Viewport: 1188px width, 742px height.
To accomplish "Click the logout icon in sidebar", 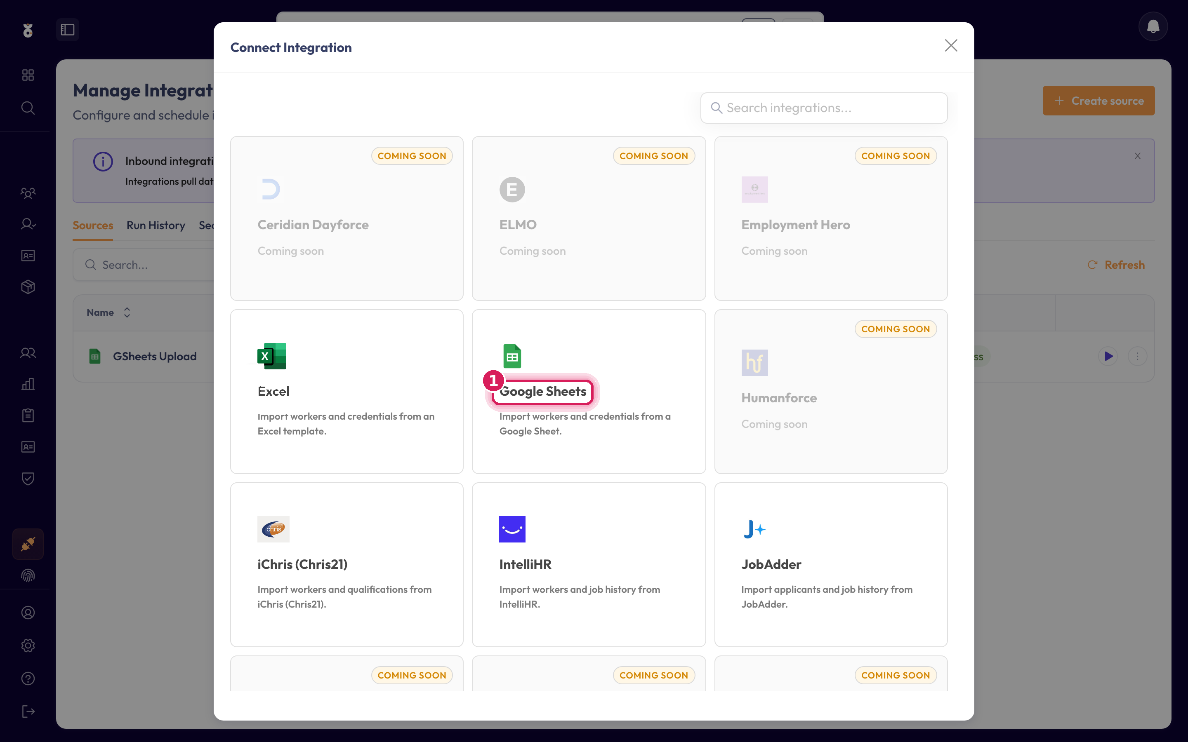I will [28, 711].
